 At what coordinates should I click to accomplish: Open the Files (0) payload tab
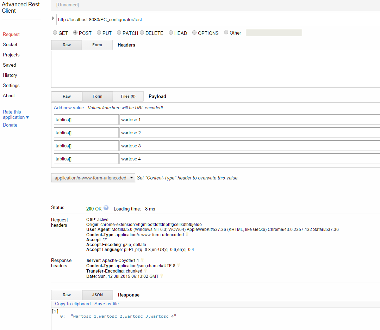click(x=128, y=96)
